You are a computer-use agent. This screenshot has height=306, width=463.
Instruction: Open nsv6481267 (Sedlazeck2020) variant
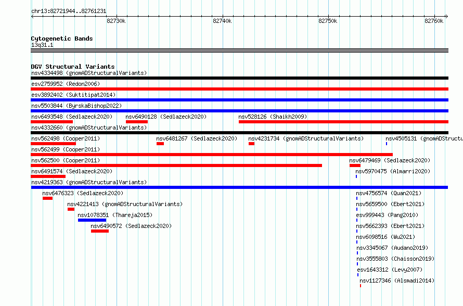coord(197,138)
